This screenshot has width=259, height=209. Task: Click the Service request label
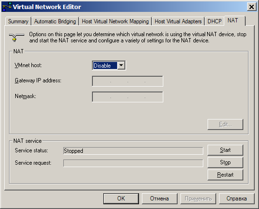coord(33,163)
